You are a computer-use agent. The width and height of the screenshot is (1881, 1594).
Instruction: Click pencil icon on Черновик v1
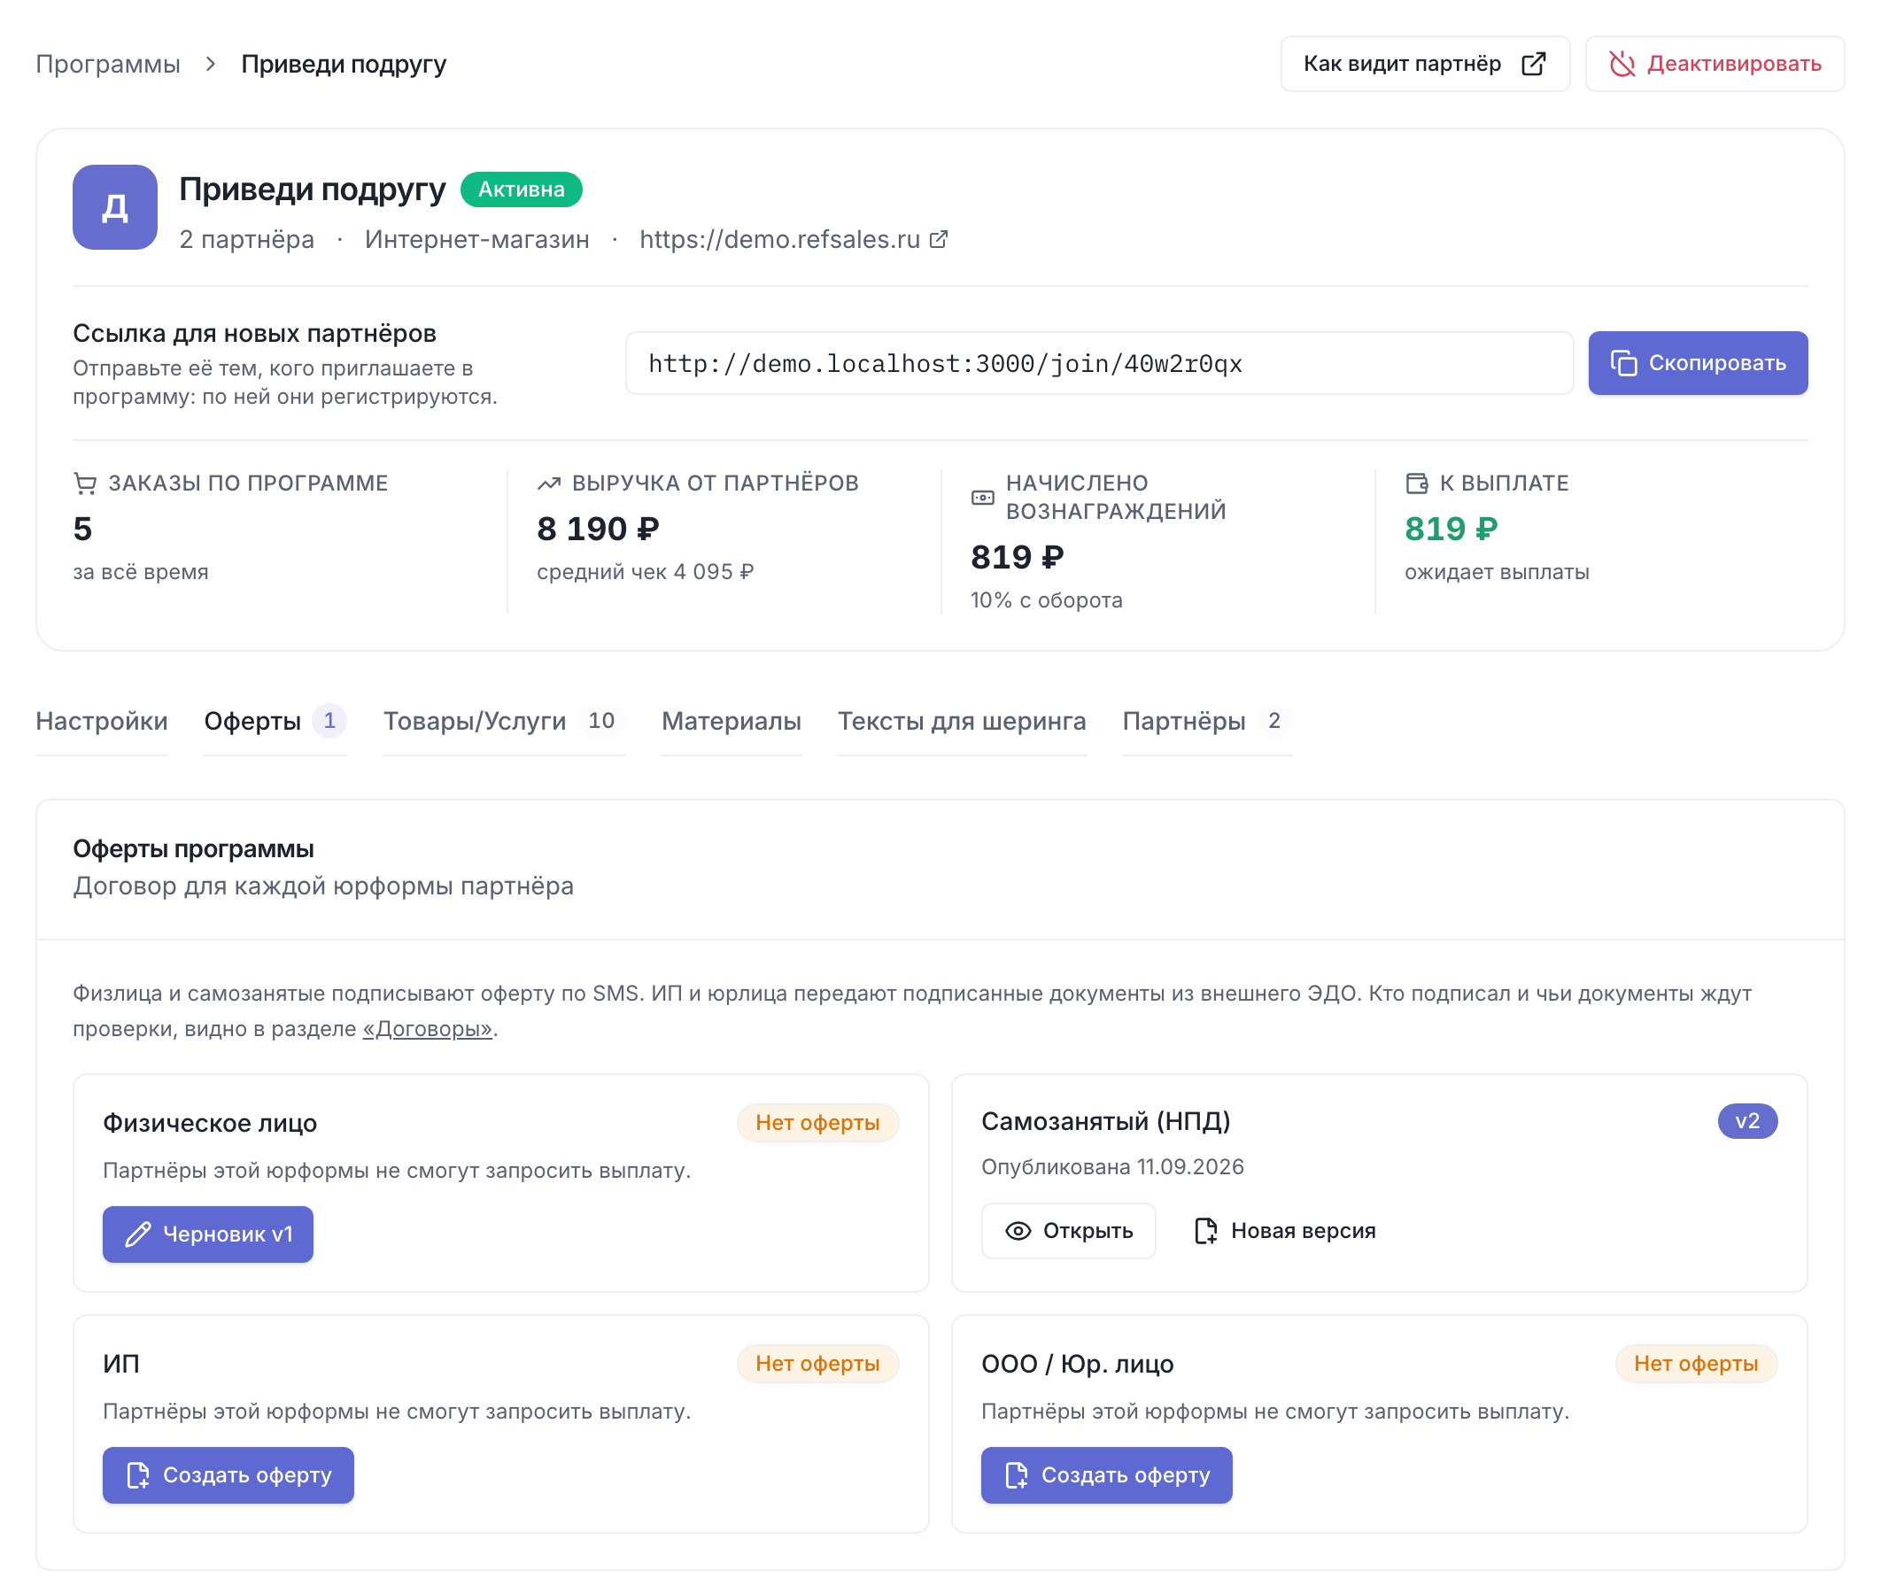click(137, 1234)
